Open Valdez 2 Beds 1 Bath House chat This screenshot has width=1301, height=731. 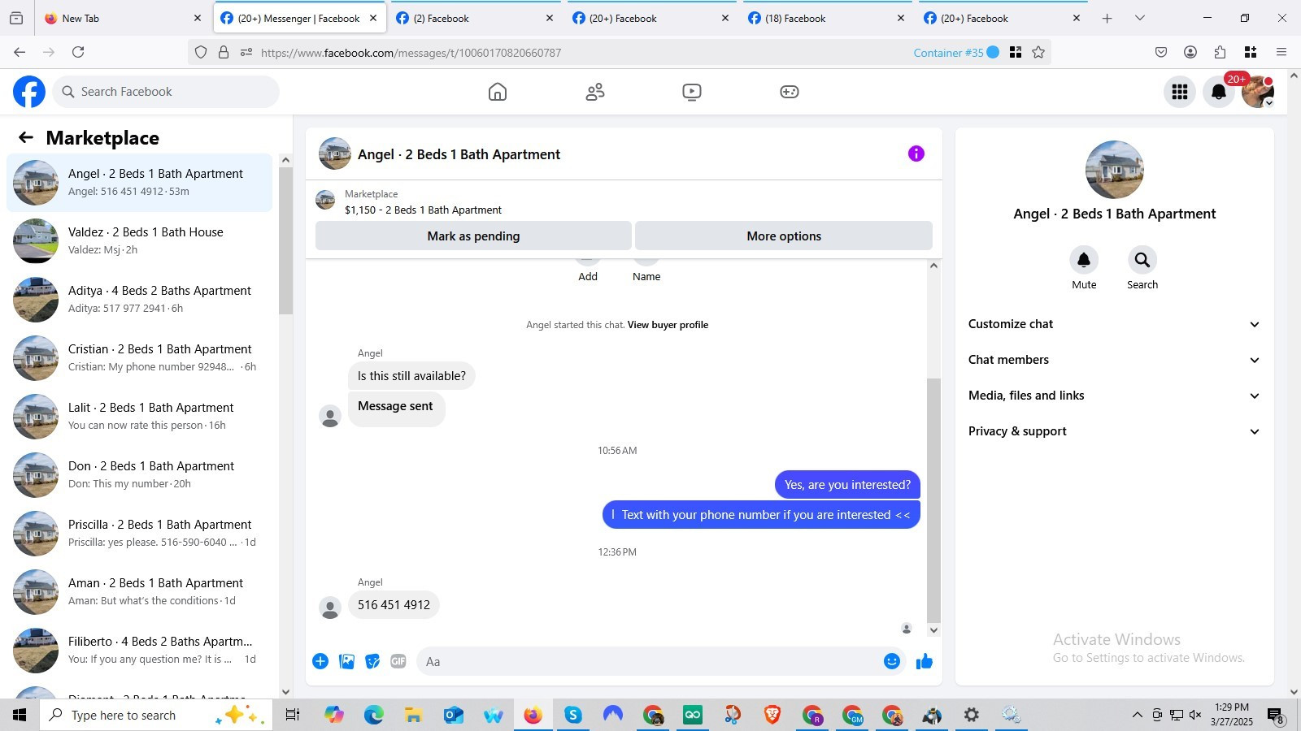(x=140, y=241)
